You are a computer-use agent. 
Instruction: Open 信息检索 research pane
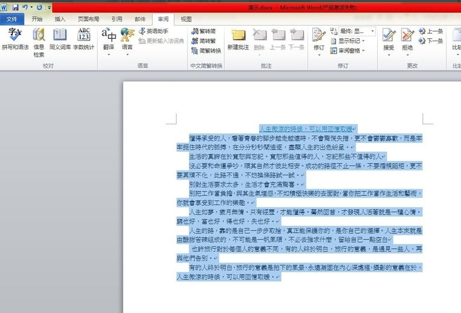click(39, 42)
